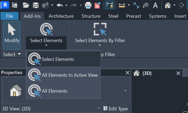Screen dimensions: 188x113
Task: Close the Properties panel
Action: point(127,73)
